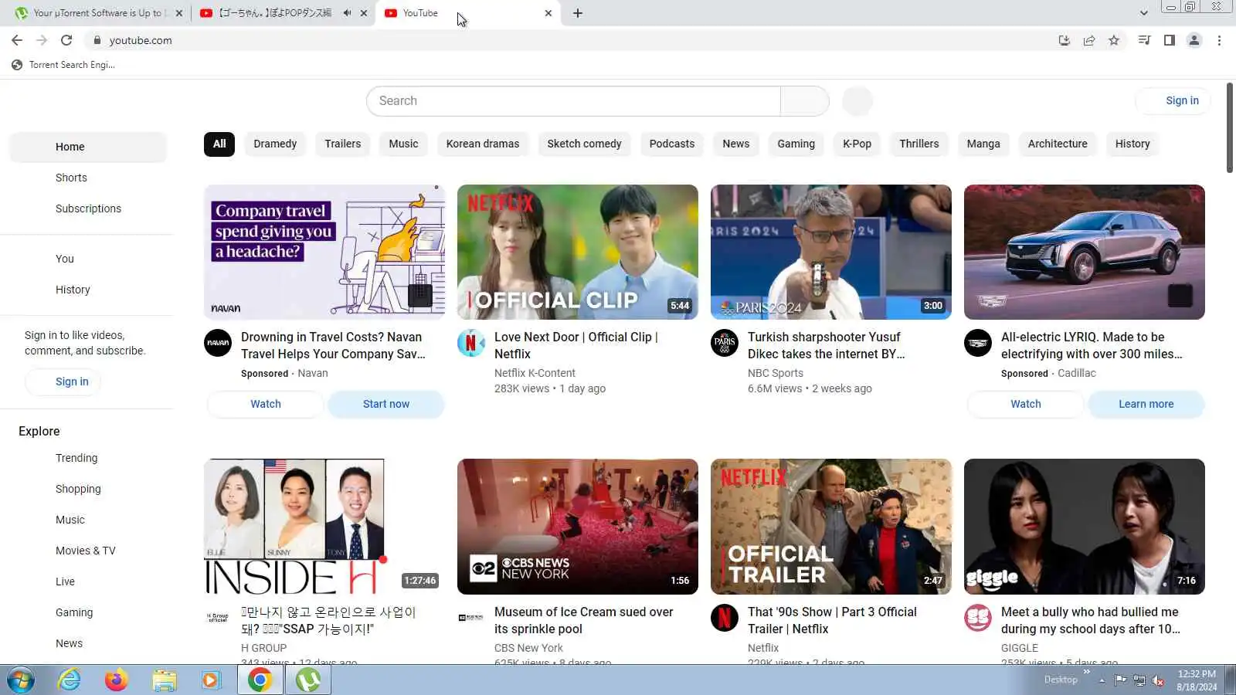
Task: Open Movies & TV under Explore
Action: pyautogui.click(x=88, y=551)
